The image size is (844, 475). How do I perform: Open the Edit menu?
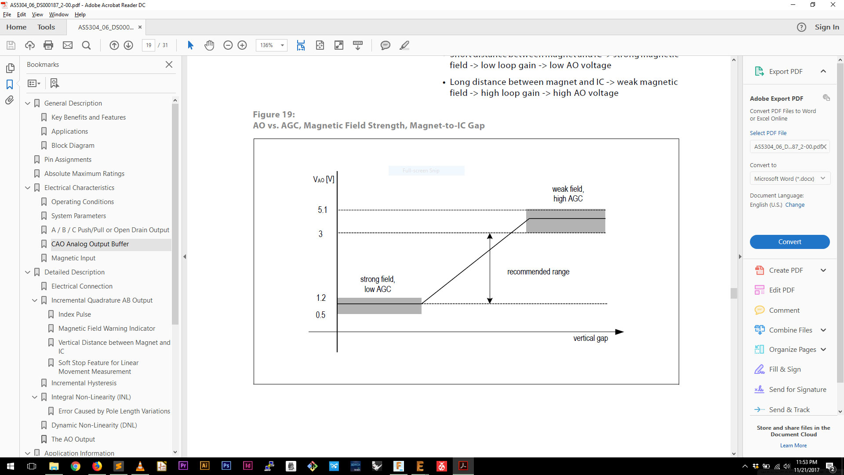(21, 15)
